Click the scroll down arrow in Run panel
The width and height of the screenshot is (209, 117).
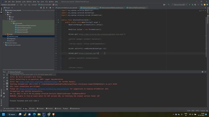coord(7,78)
